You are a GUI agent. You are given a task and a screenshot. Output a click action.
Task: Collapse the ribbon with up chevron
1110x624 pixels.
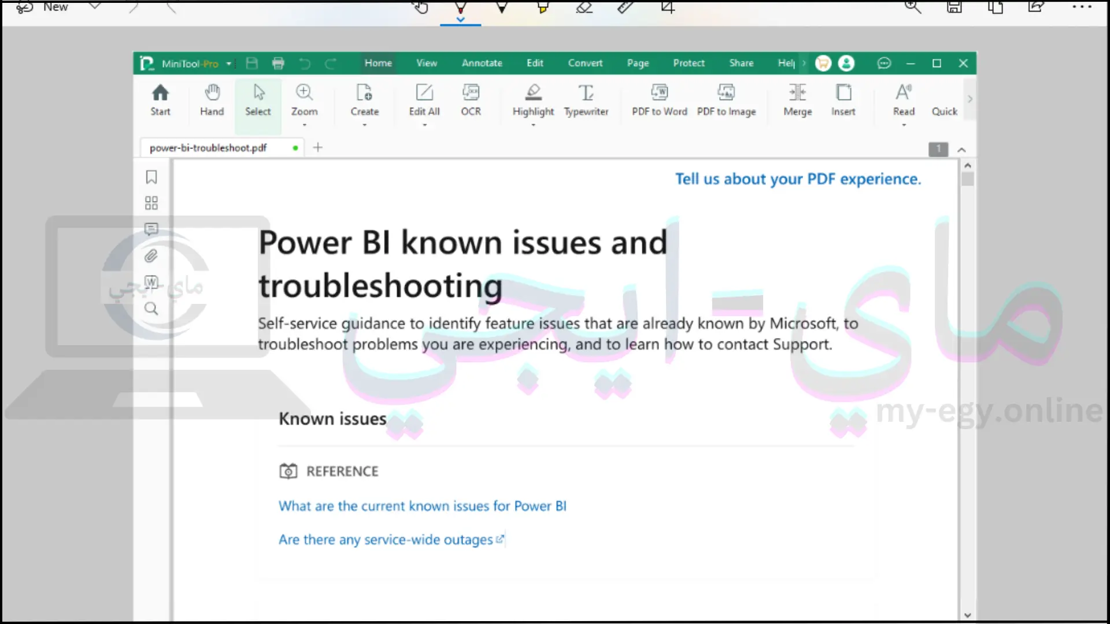click(961, 150)
